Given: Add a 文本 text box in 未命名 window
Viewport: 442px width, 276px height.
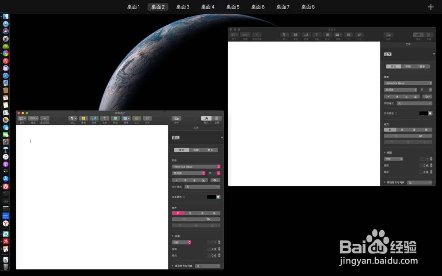Looking at the screenshot, I should [316, 35].
